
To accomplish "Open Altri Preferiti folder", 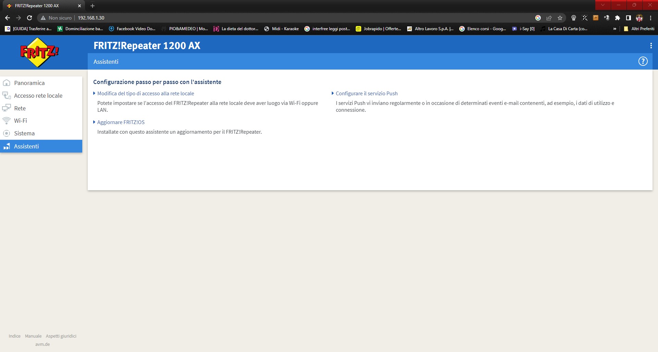I will click(x=639, y=29).
